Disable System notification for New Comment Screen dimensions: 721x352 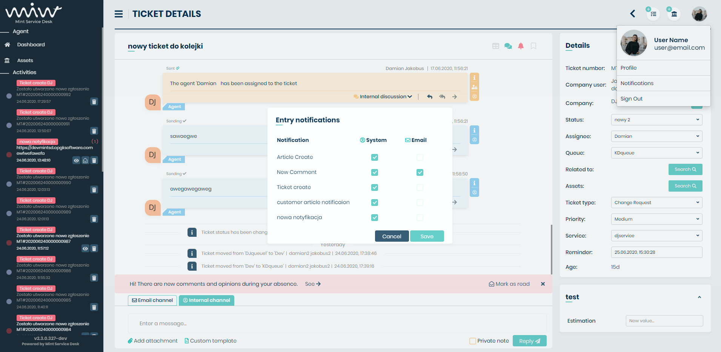click(374, 172)
